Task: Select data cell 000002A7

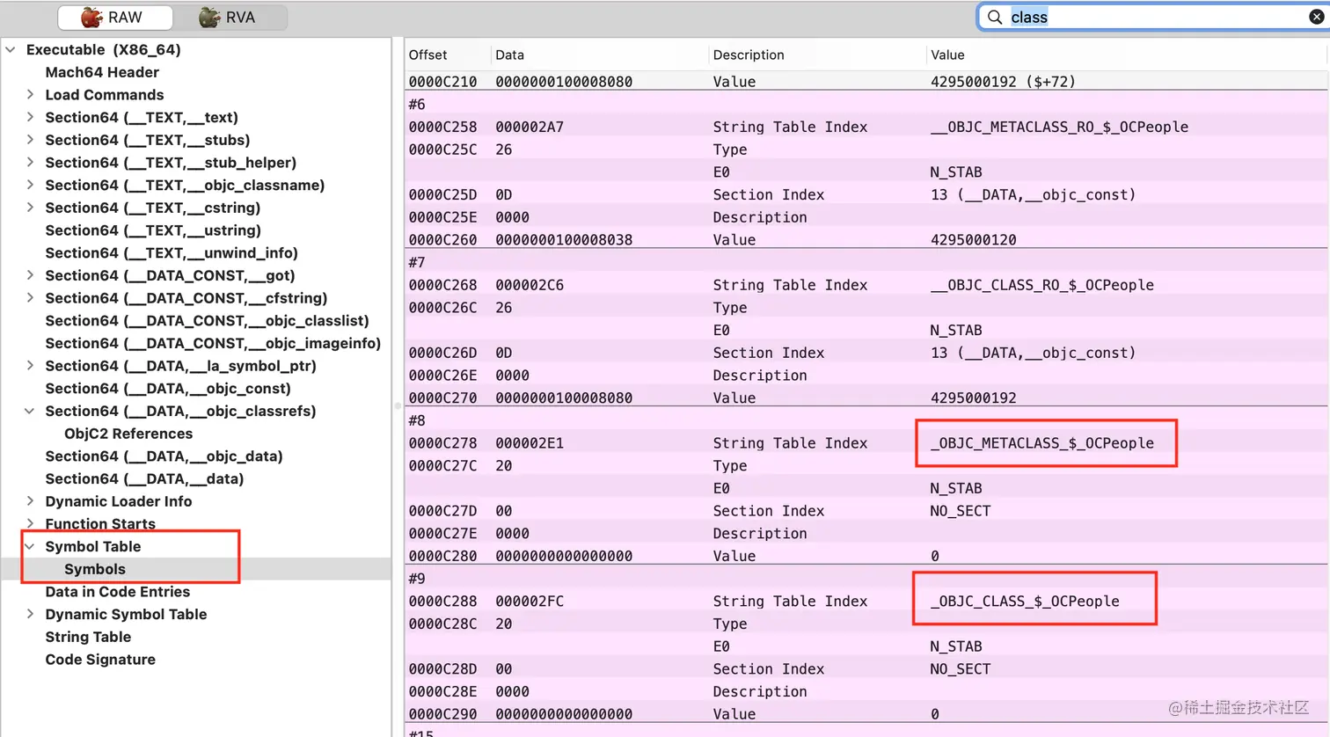Action: tap(530, 127)
